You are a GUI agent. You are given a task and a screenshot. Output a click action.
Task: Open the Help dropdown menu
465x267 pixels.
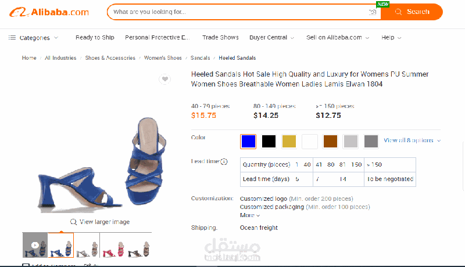coord(391,38)
